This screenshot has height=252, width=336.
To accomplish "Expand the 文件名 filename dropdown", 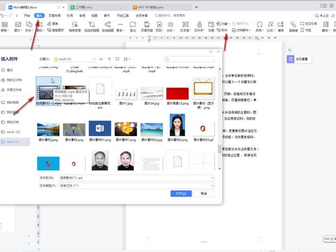I will (x=212, y=178).
